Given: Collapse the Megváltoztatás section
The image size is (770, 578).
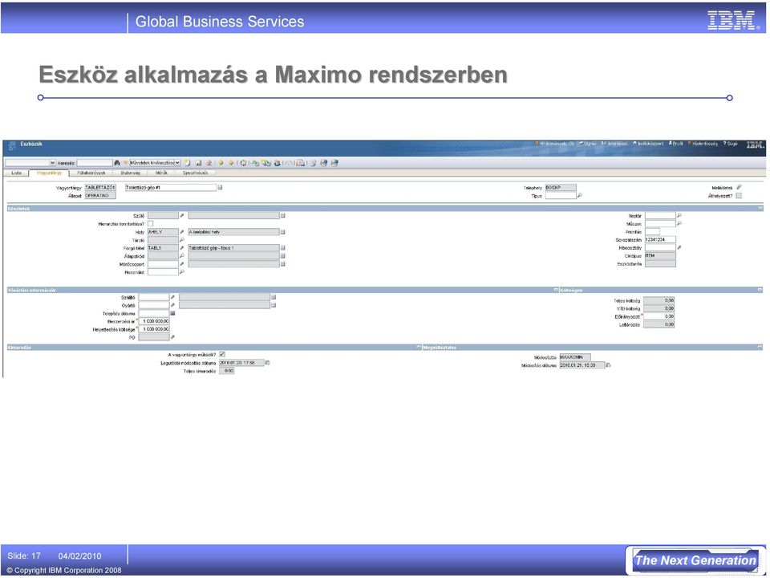Looking at the screenshot, I should pyautogui.click(x=760, y=347).
